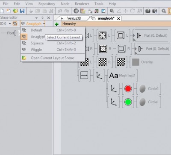
Task: Select the horizontal arrows arrange node
Action: pyautogui.click(x=84, y=76)
